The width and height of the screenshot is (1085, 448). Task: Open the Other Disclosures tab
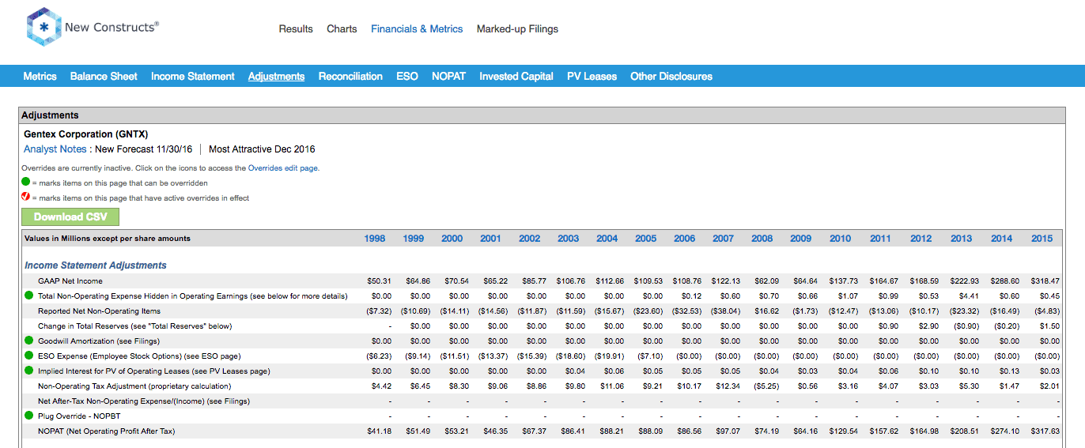coord(671,76)
